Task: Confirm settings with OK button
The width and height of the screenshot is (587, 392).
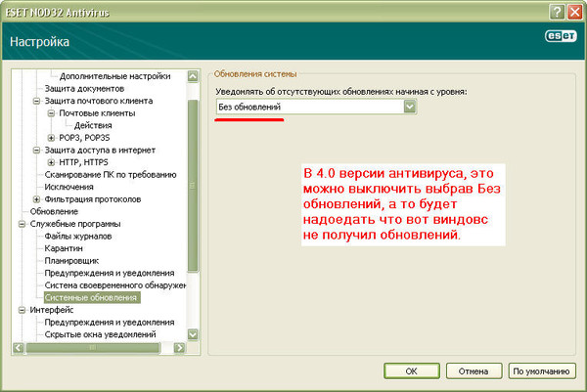Action: point(412,371)
